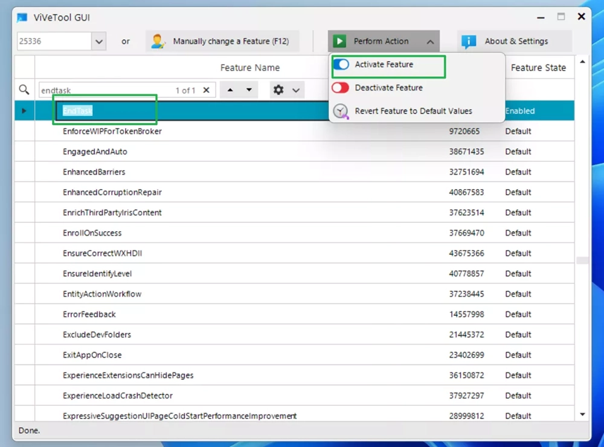Image resolution: width=604 pixels, height=447 pixels.
Task: Jump to previous search result arrow
Action: coord(230,90)
